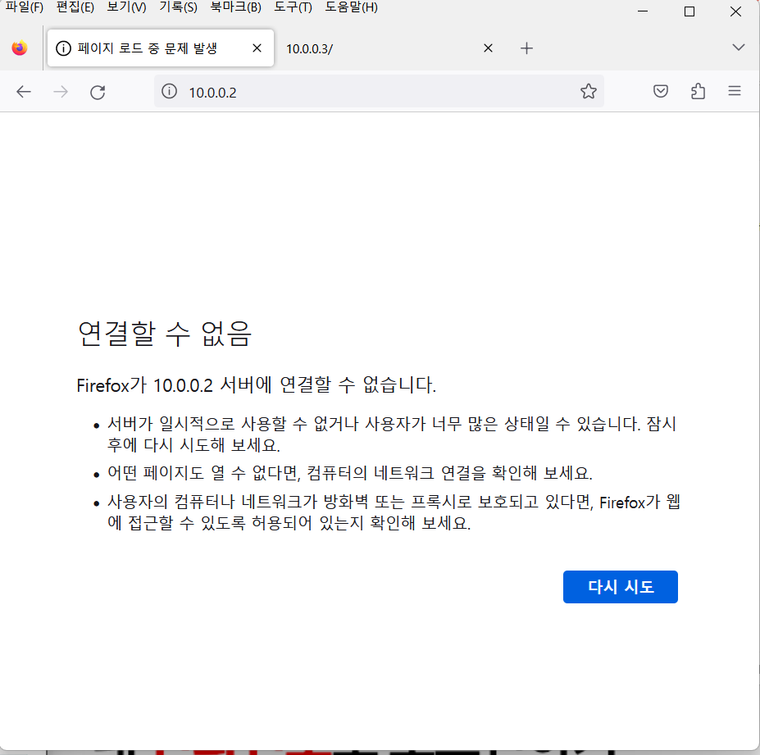Reload the current page
The height and width of the screenshot is (755, 760).
pos(98,92)
